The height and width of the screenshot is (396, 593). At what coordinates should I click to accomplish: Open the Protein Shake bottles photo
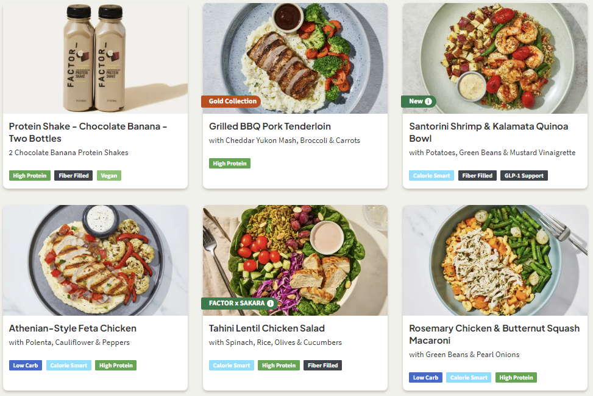click(x=95, y=58)
